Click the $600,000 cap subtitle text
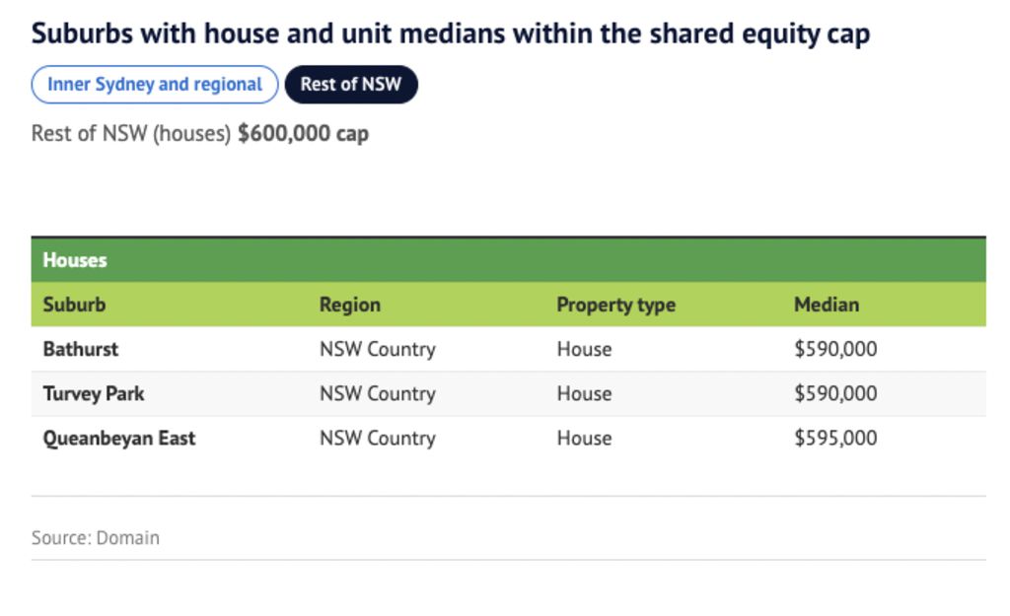Image resolution: width=1010 pixels, height=616 pixels. tap(304, 133)
